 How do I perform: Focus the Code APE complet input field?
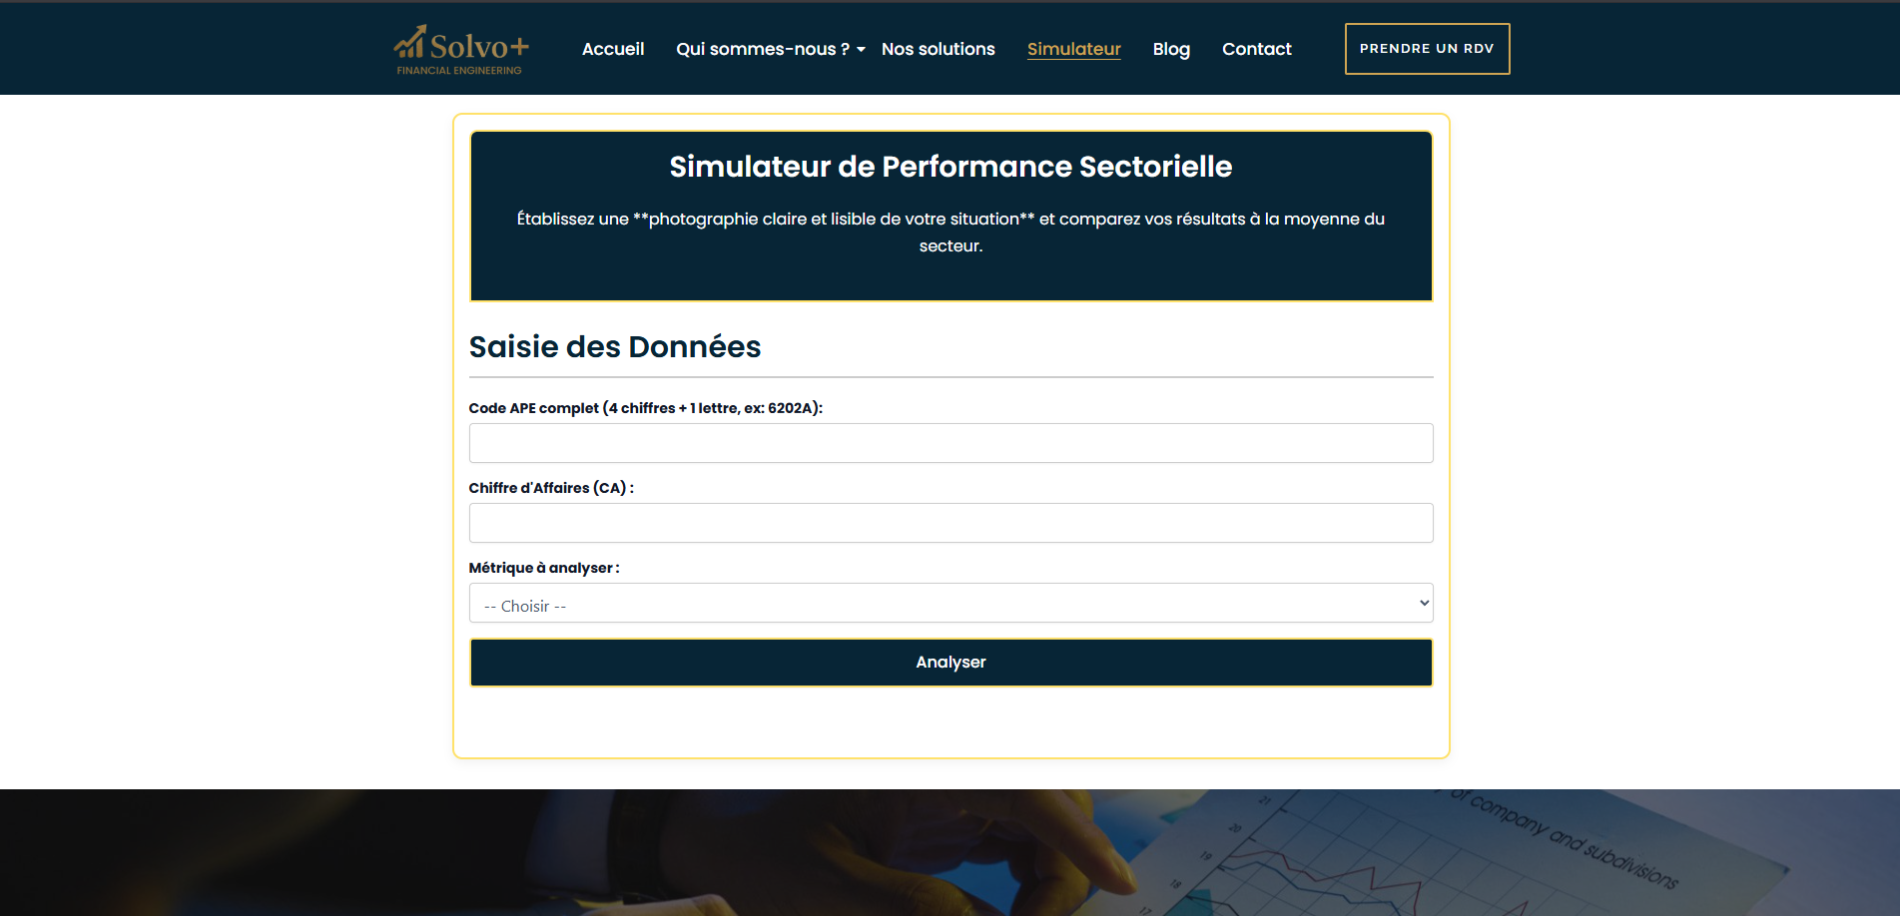[x=950, y=443]
